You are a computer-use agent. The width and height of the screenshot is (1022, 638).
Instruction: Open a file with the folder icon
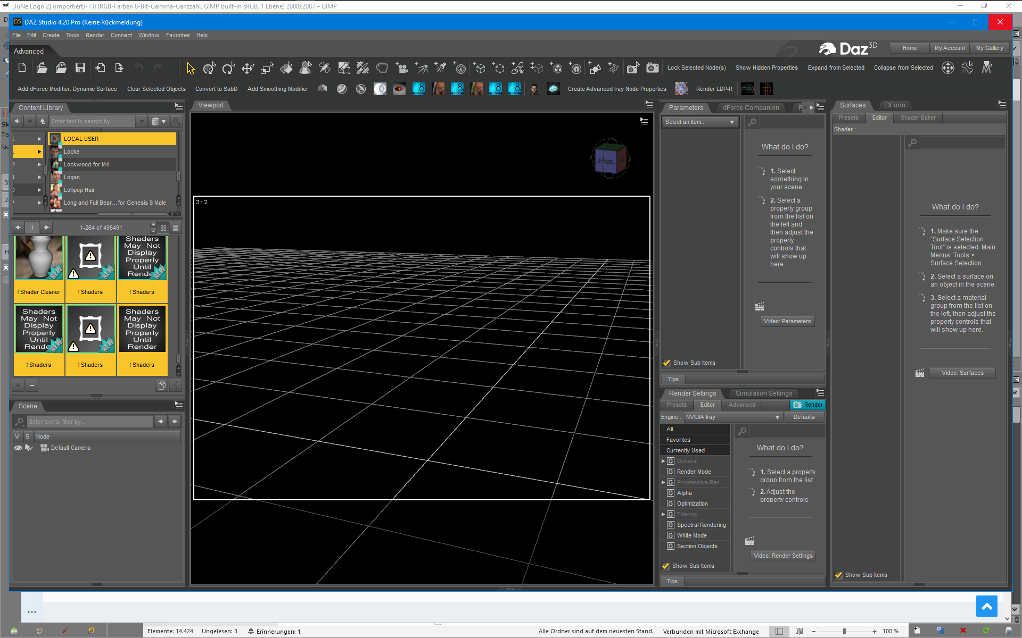pos(42,68)
